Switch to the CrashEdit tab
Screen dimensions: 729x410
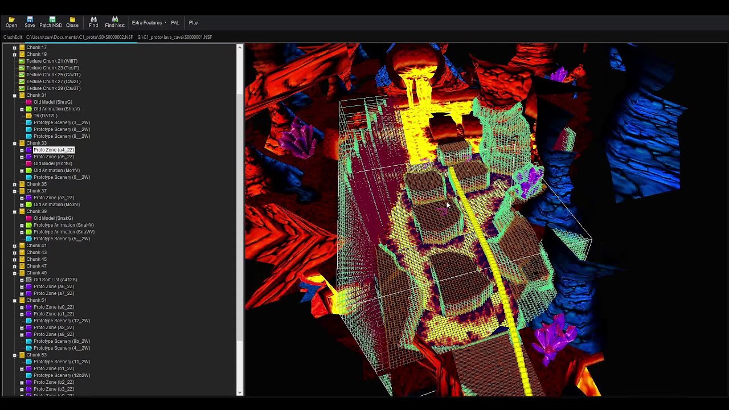[x=13, y=37]
